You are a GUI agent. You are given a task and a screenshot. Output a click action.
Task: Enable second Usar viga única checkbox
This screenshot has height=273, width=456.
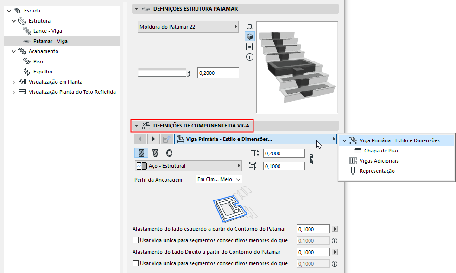(135, 263)
